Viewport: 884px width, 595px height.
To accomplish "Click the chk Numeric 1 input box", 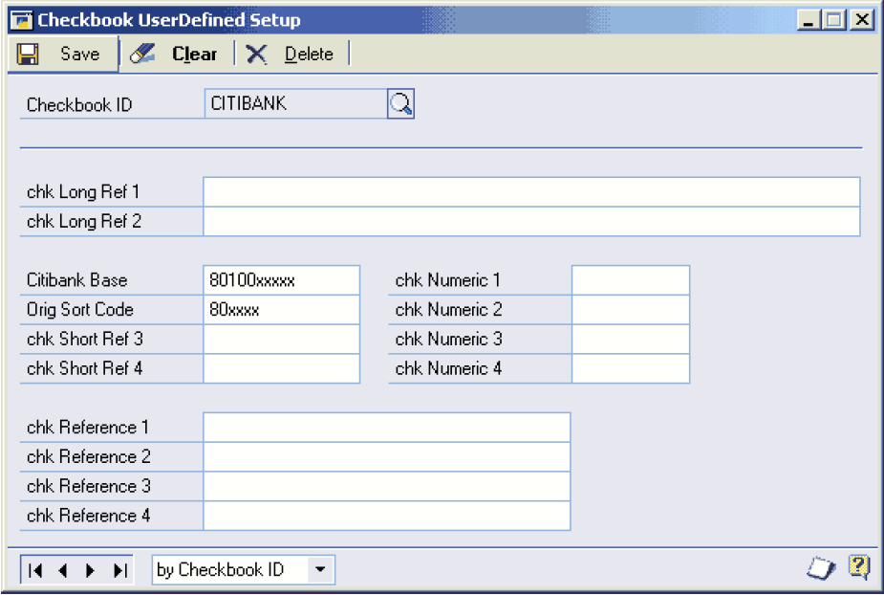I will coord(630,280).
